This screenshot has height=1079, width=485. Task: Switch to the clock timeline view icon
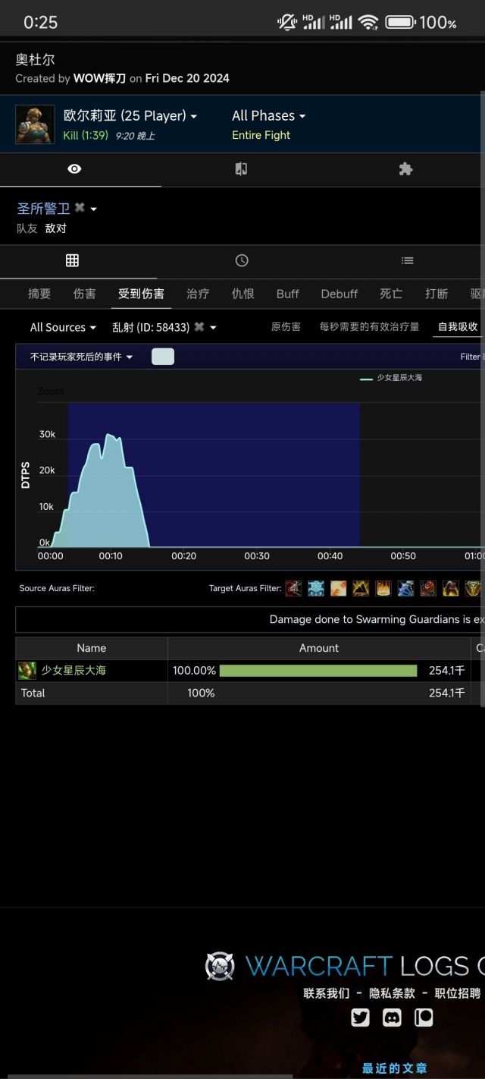click(x=242, y=260)
